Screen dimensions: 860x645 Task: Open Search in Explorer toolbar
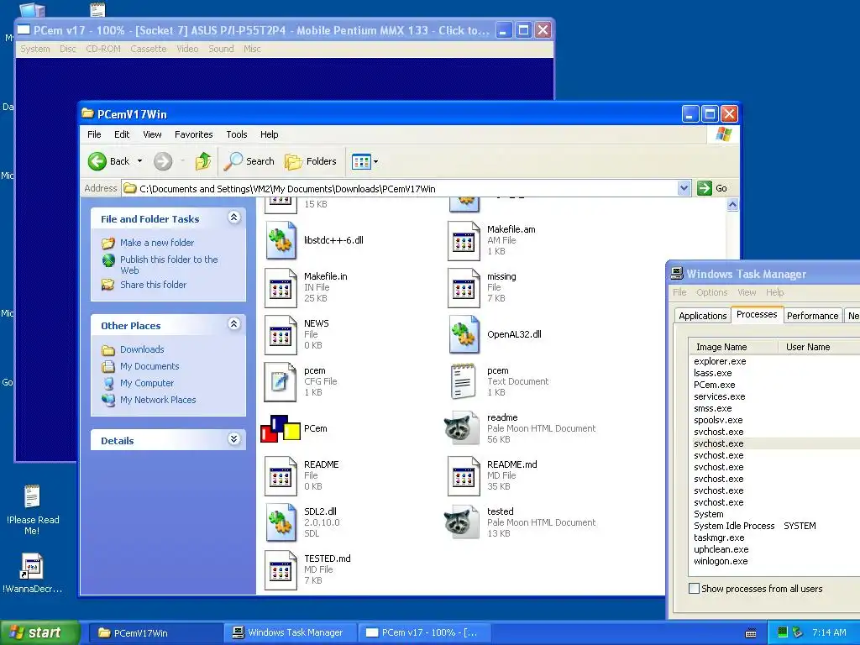[x=249, y=161]
